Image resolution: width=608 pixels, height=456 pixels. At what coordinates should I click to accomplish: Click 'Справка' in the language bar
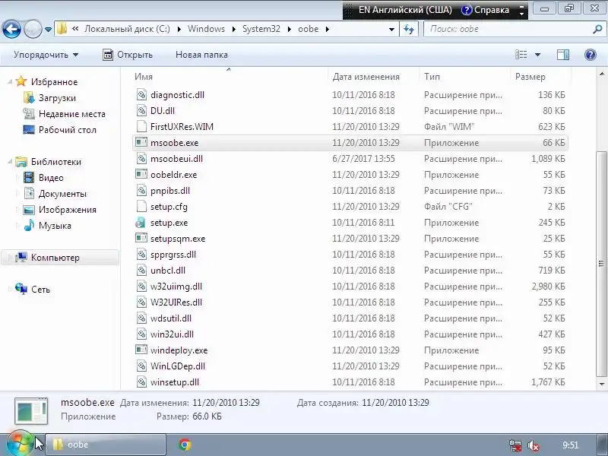(x=486, y=10)
